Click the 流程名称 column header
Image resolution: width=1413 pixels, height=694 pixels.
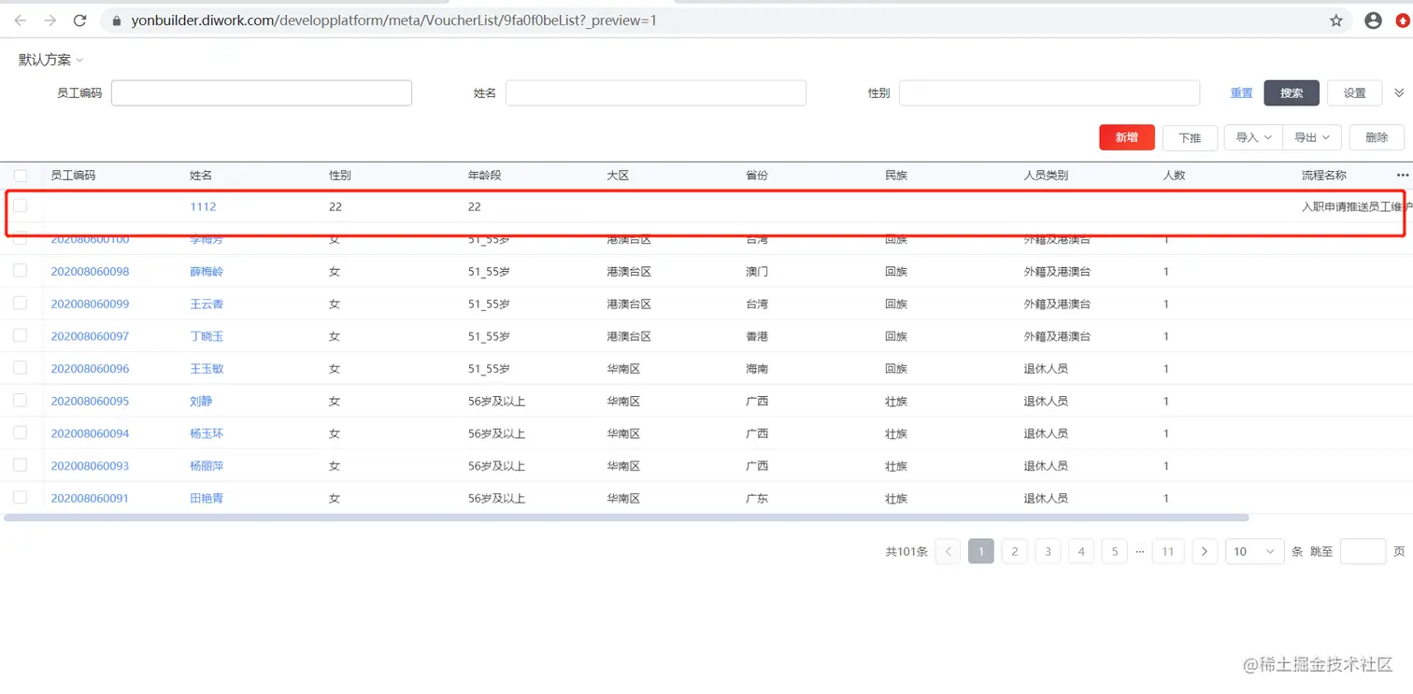(x=1324, y=175)
